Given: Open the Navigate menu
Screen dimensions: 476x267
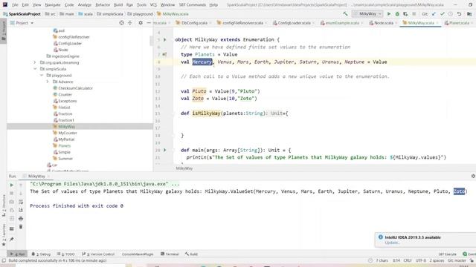Looking at the screenshot, I should point(53,5).
